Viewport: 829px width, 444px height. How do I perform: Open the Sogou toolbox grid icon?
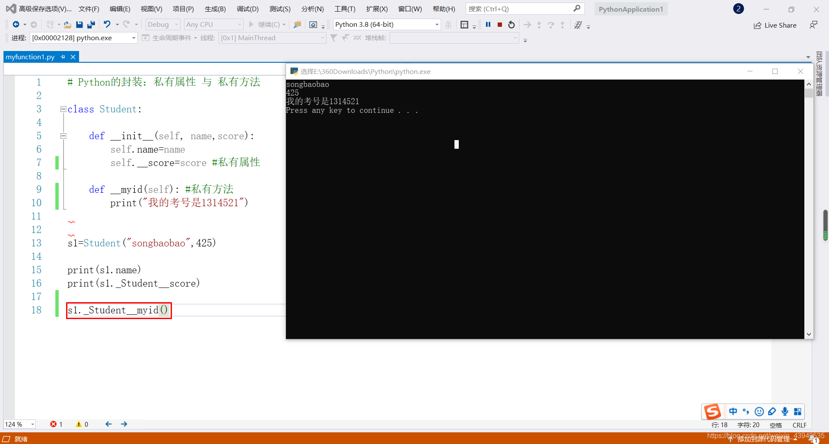[798, 411]
